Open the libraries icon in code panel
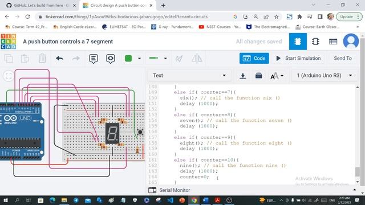The width and height of the screenshot is (365, 205). coord(258,76)
